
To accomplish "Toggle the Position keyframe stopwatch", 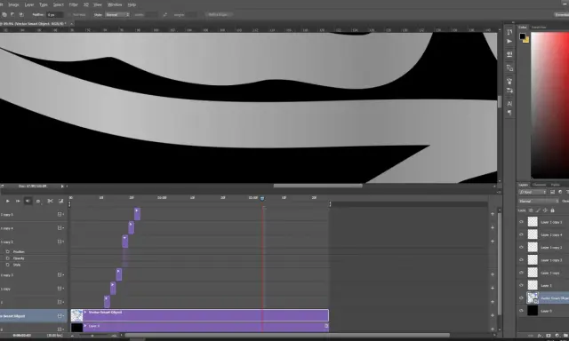I will point(8,251).
